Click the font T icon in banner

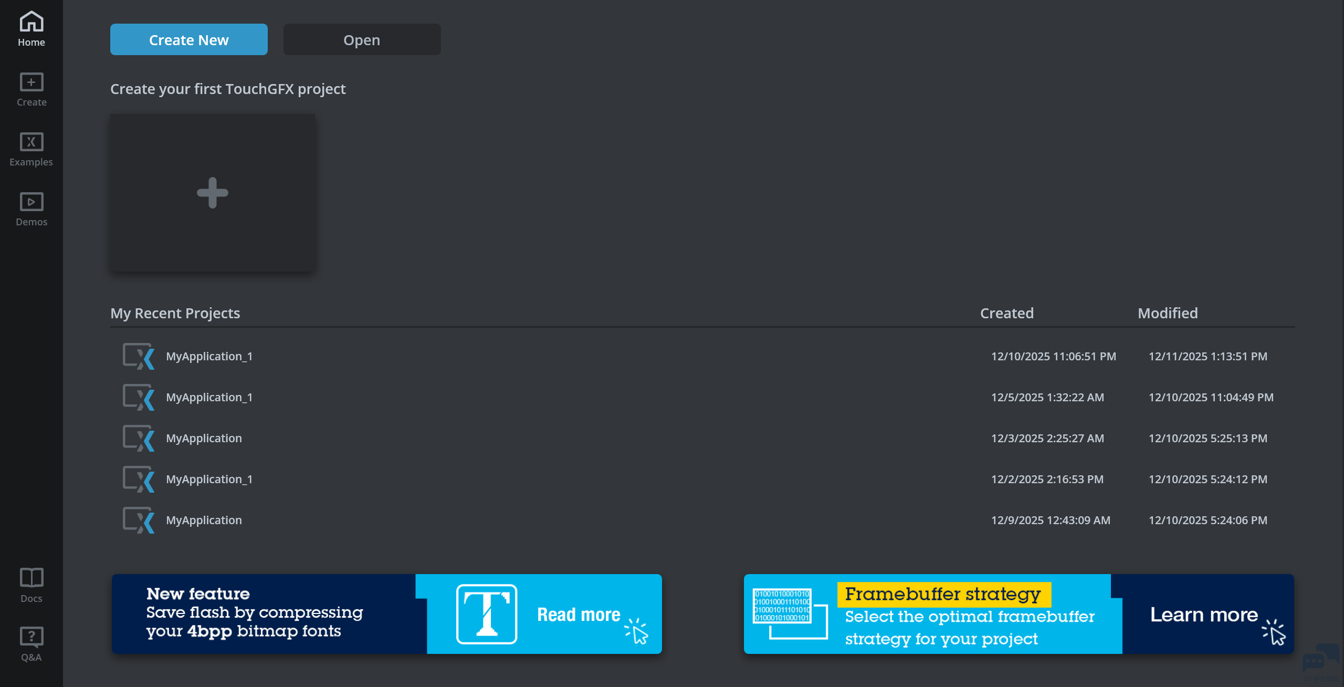coord(487,614)
